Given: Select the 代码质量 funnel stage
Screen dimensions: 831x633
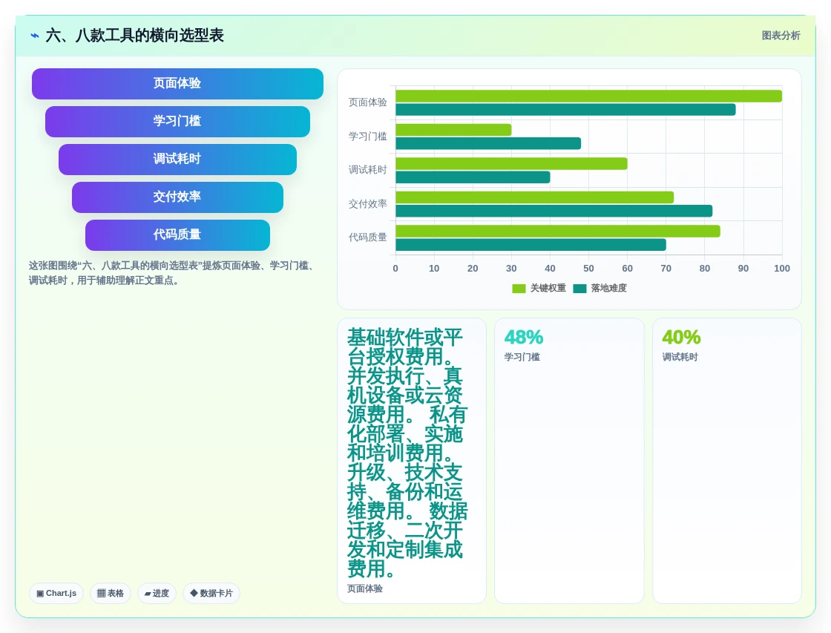Looking at the screenshot, I should (177, 234).
